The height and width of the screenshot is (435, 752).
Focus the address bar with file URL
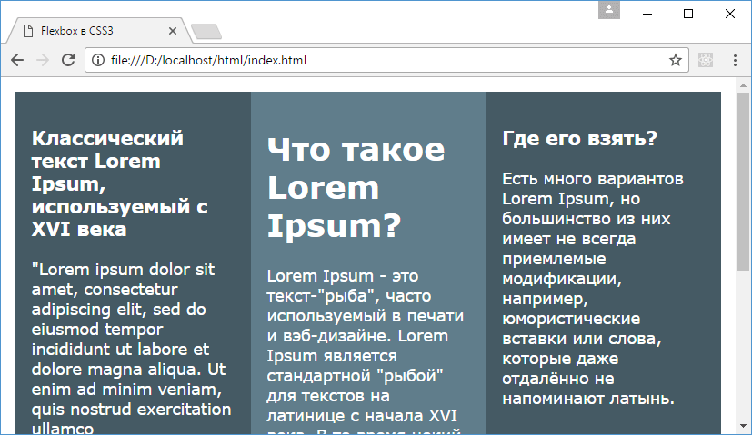(x=382, y=61)
